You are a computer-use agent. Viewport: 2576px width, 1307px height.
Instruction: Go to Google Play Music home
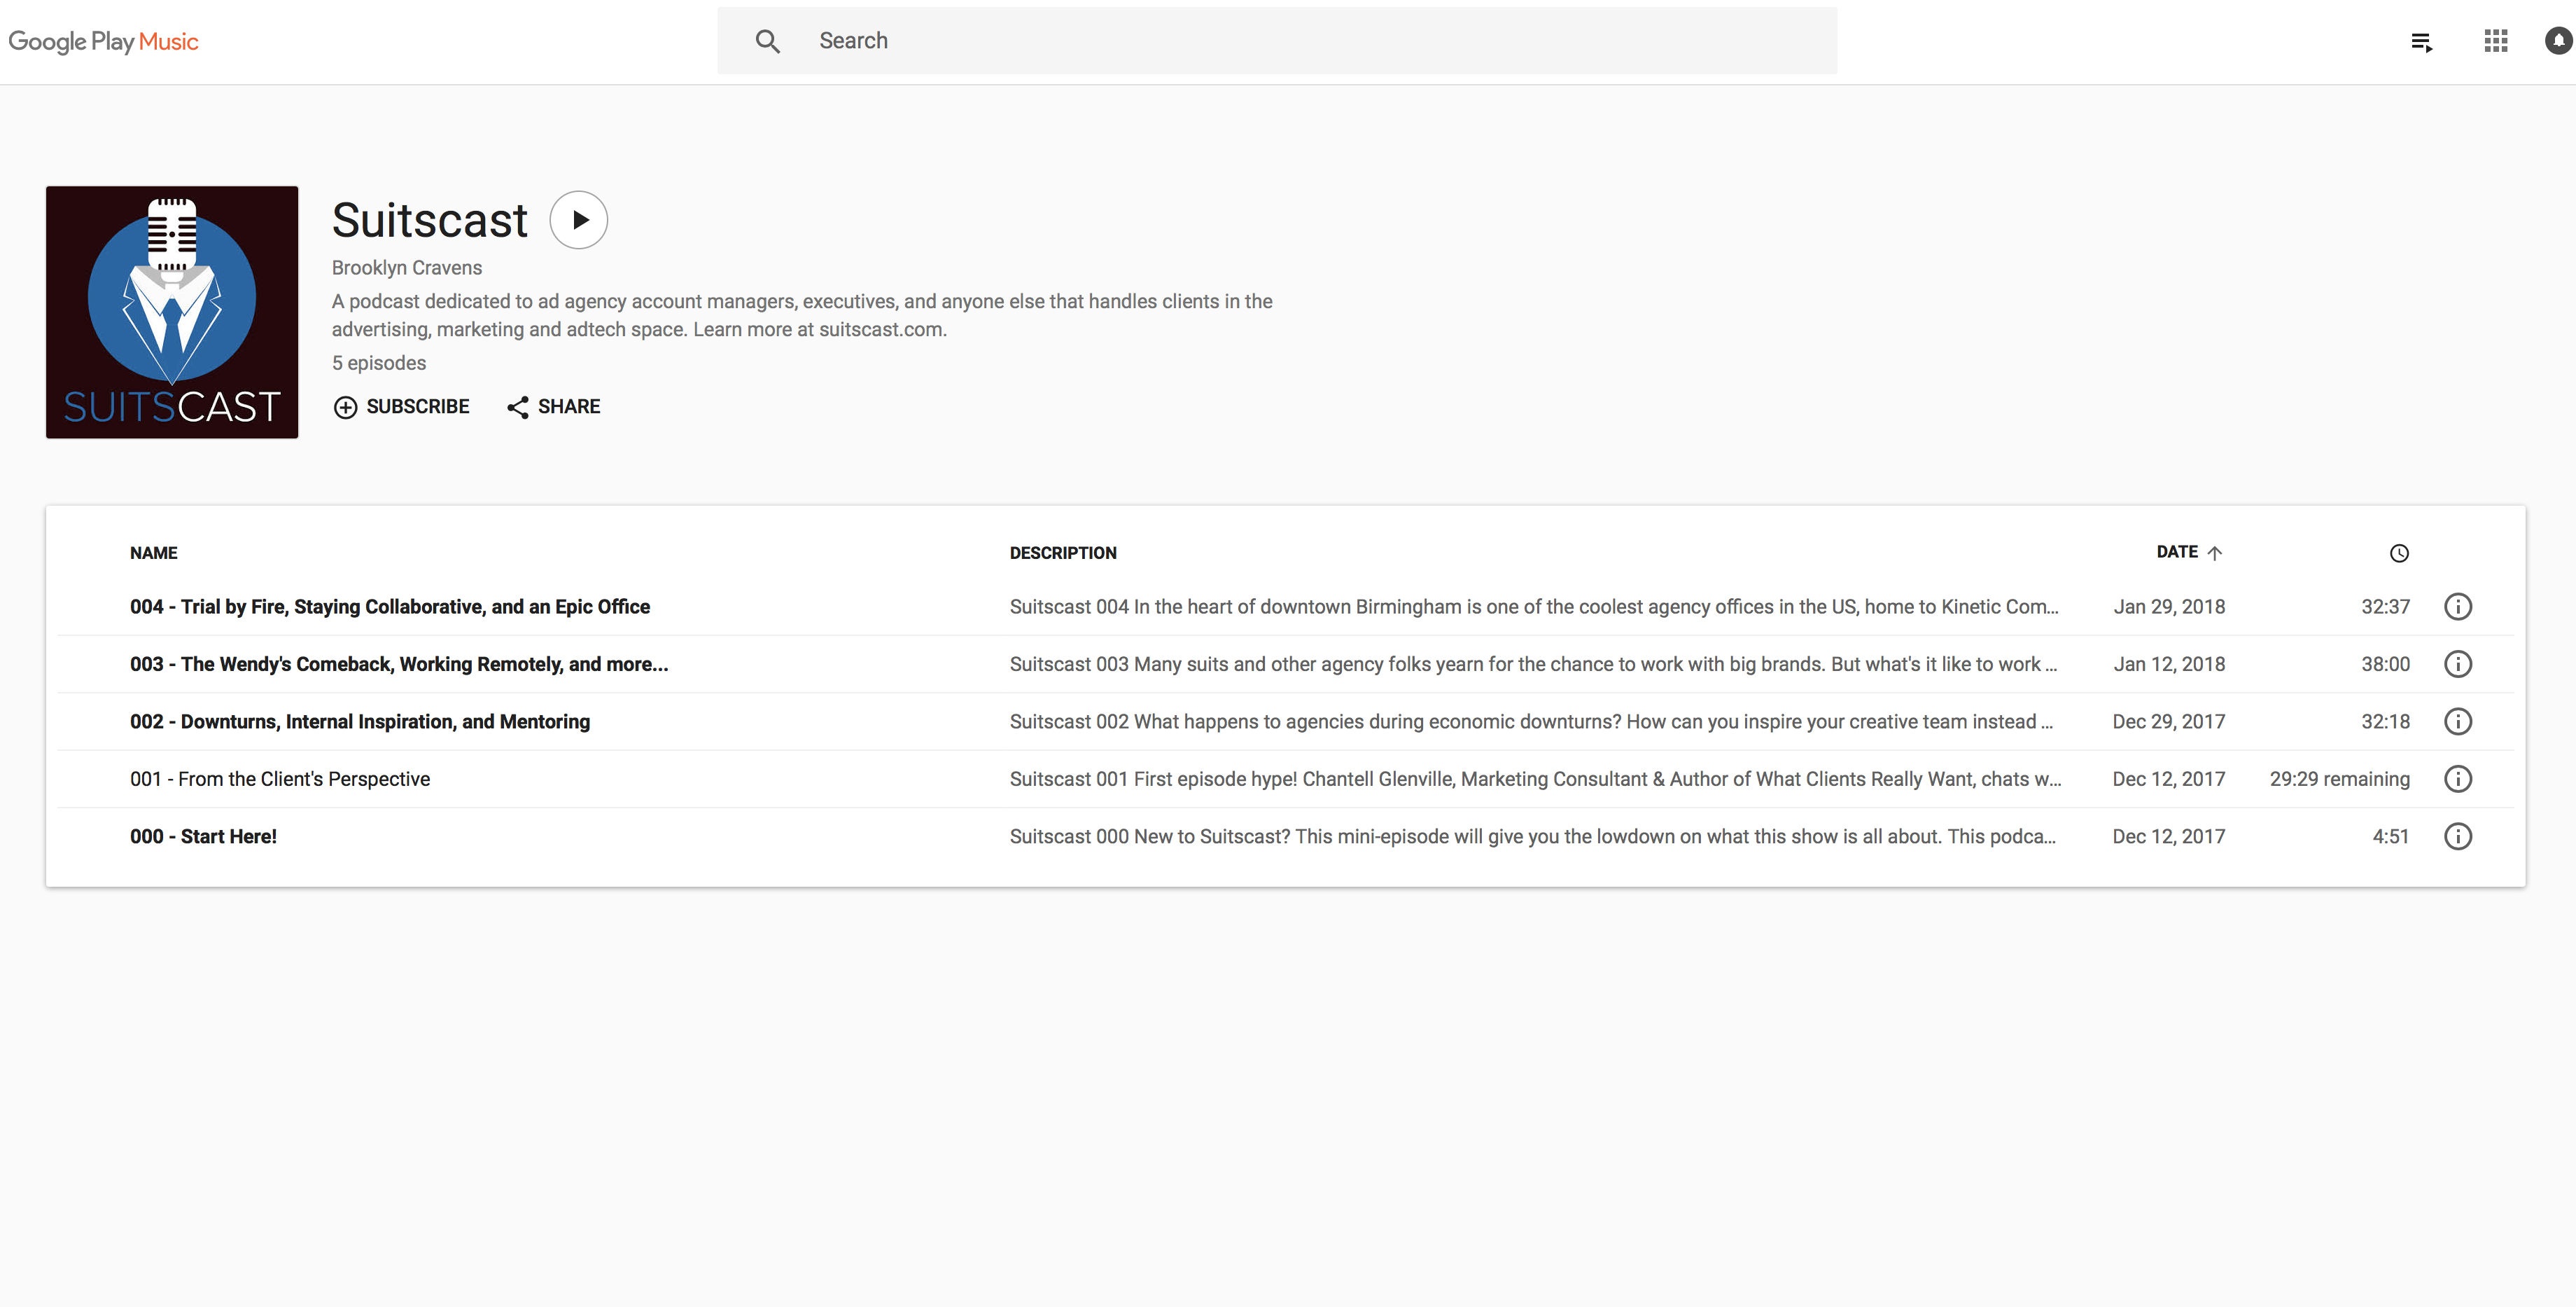[104, 42]
